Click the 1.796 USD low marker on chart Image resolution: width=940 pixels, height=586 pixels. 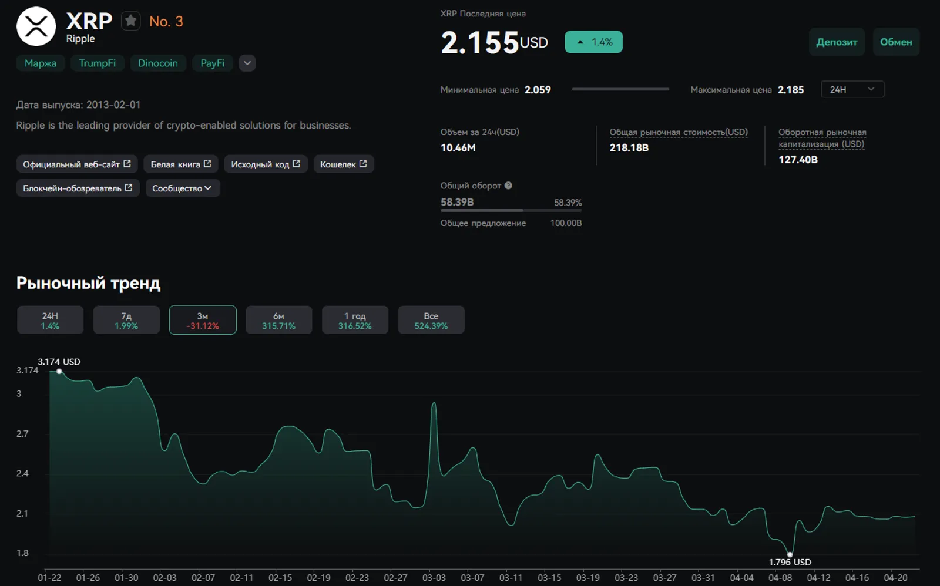tap(790, 554)
